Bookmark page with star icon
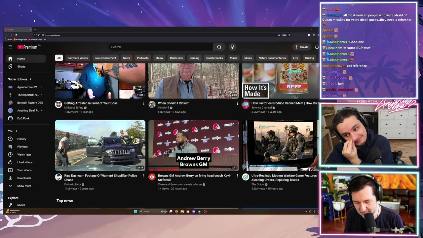Viewport: 423px width, 238px height. coord(289,35)
